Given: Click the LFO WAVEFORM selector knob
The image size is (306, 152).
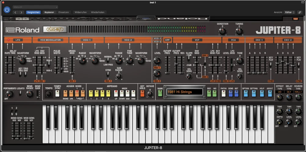Looking at the screenshot, I should [x=23, y=61].
